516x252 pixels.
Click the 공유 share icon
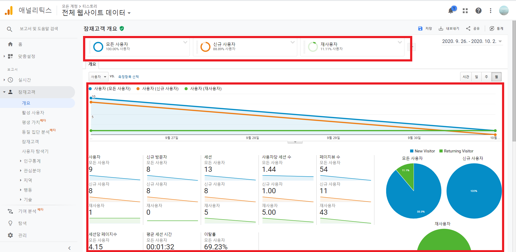point(468,28)
